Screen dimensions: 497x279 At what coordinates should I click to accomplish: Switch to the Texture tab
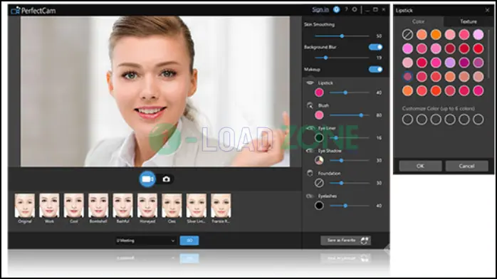click(x=469, y=21)
